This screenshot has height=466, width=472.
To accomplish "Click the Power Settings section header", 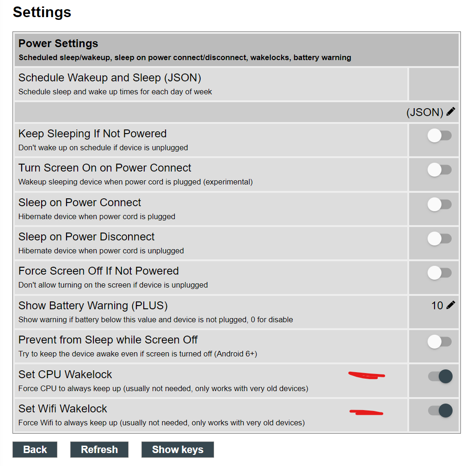I will [237, 49].
